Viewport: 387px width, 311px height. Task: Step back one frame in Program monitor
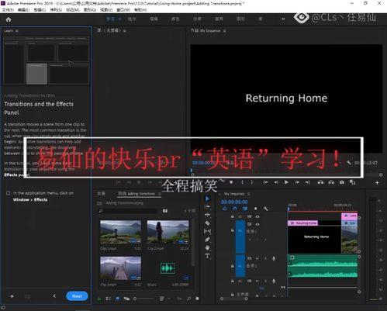pyautogui.click(x=276, y=182)
